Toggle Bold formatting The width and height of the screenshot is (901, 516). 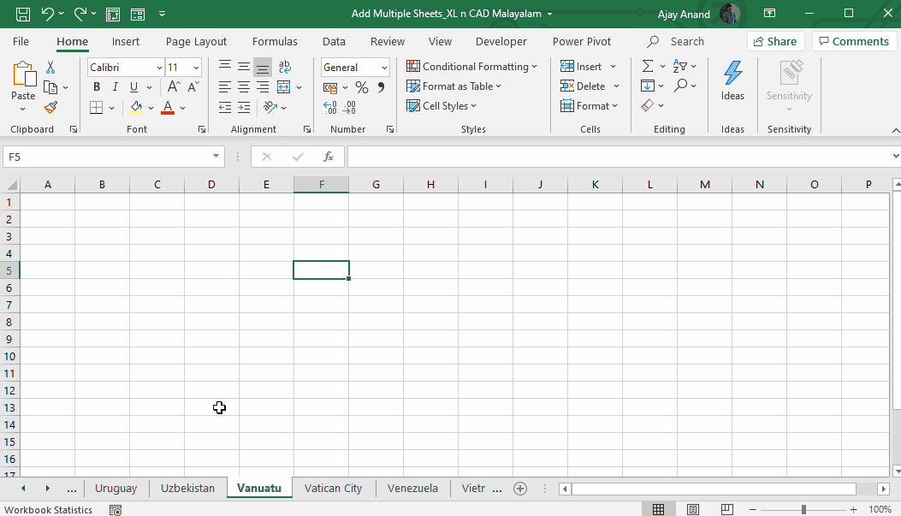[97, 87]
